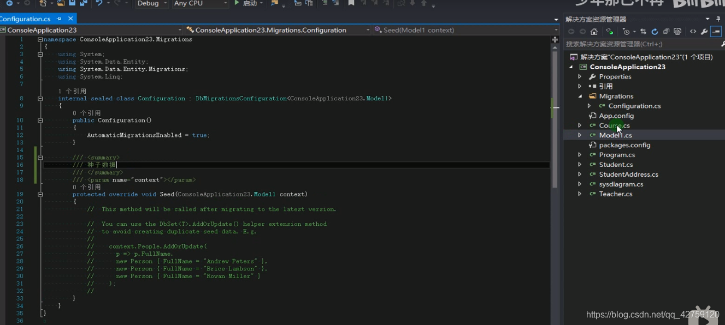Click '0 个引用' above public Configuration()

click(86, 113)
